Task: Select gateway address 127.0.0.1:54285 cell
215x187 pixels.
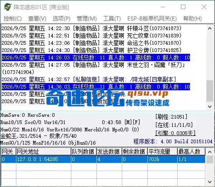Action: coord(44,159)
